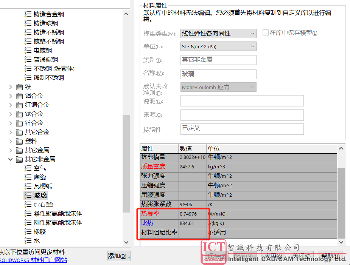Select the 塑料 folder icon
Image resolution: width=350 pixels, height=265 pixels.
coord(19,141)
